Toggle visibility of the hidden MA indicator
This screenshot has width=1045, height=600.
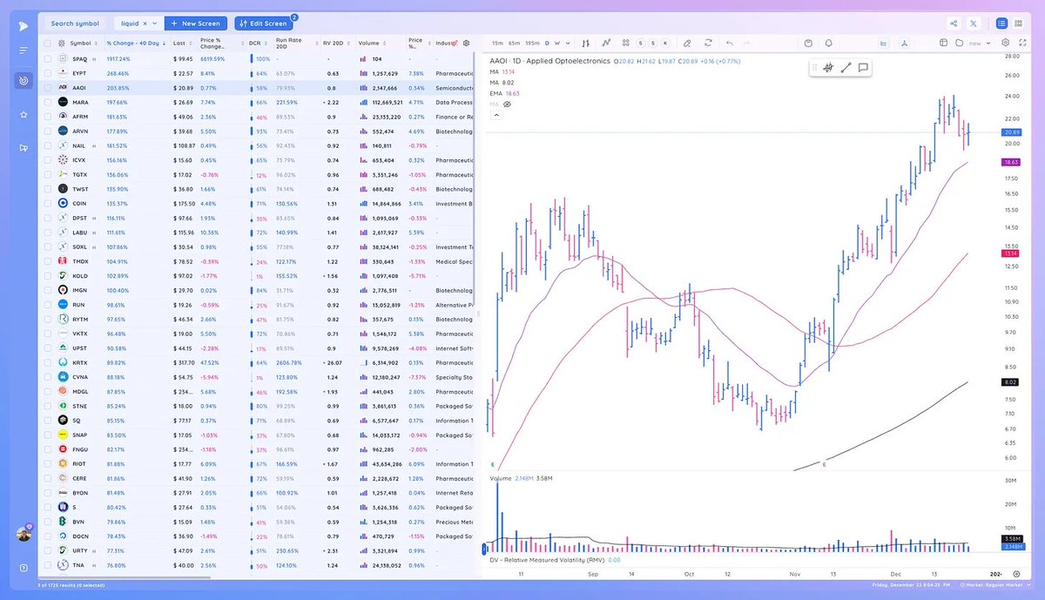point(507,104)
